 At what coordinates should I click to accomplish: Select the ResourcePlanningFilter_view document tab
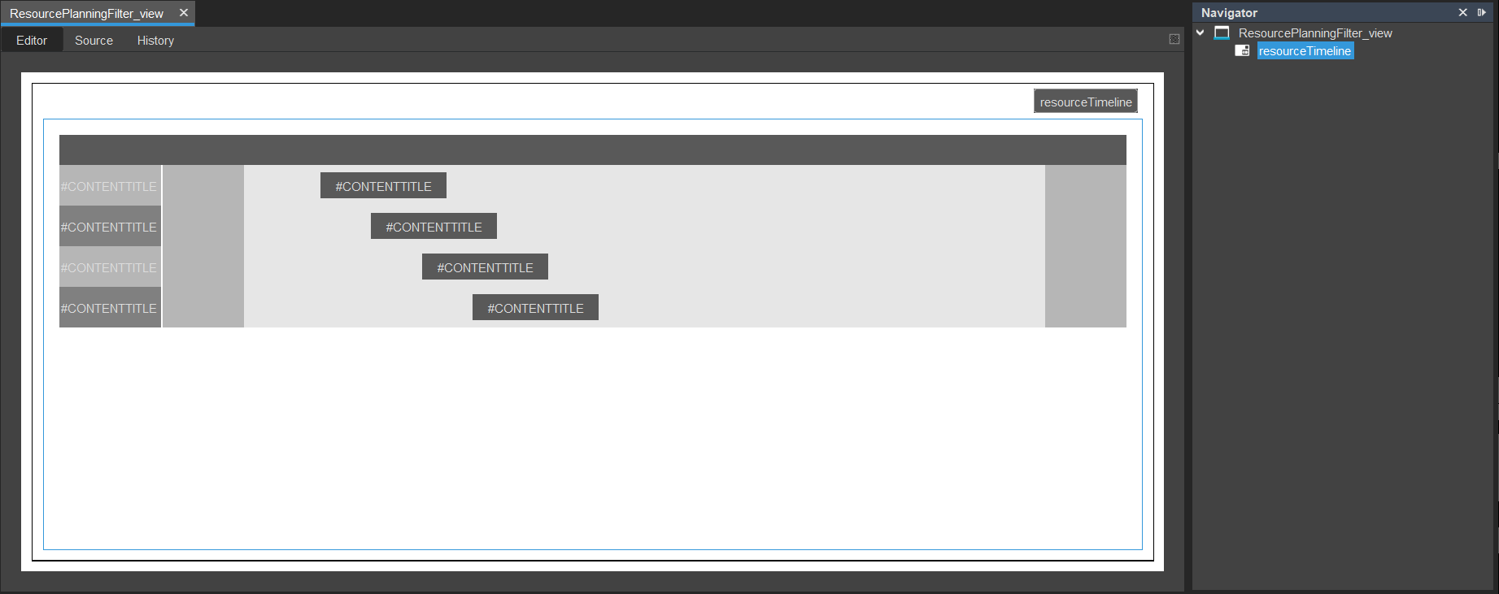pyautogui.click(x=86, y=14)
